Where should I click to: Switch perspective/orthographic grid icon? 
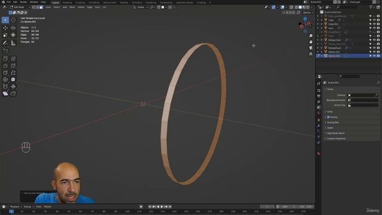(311, 54)
